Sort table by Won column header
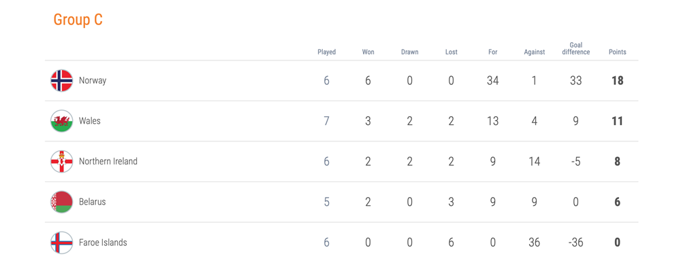The height and width of the screenshot is (267, 681). (368, 52)
